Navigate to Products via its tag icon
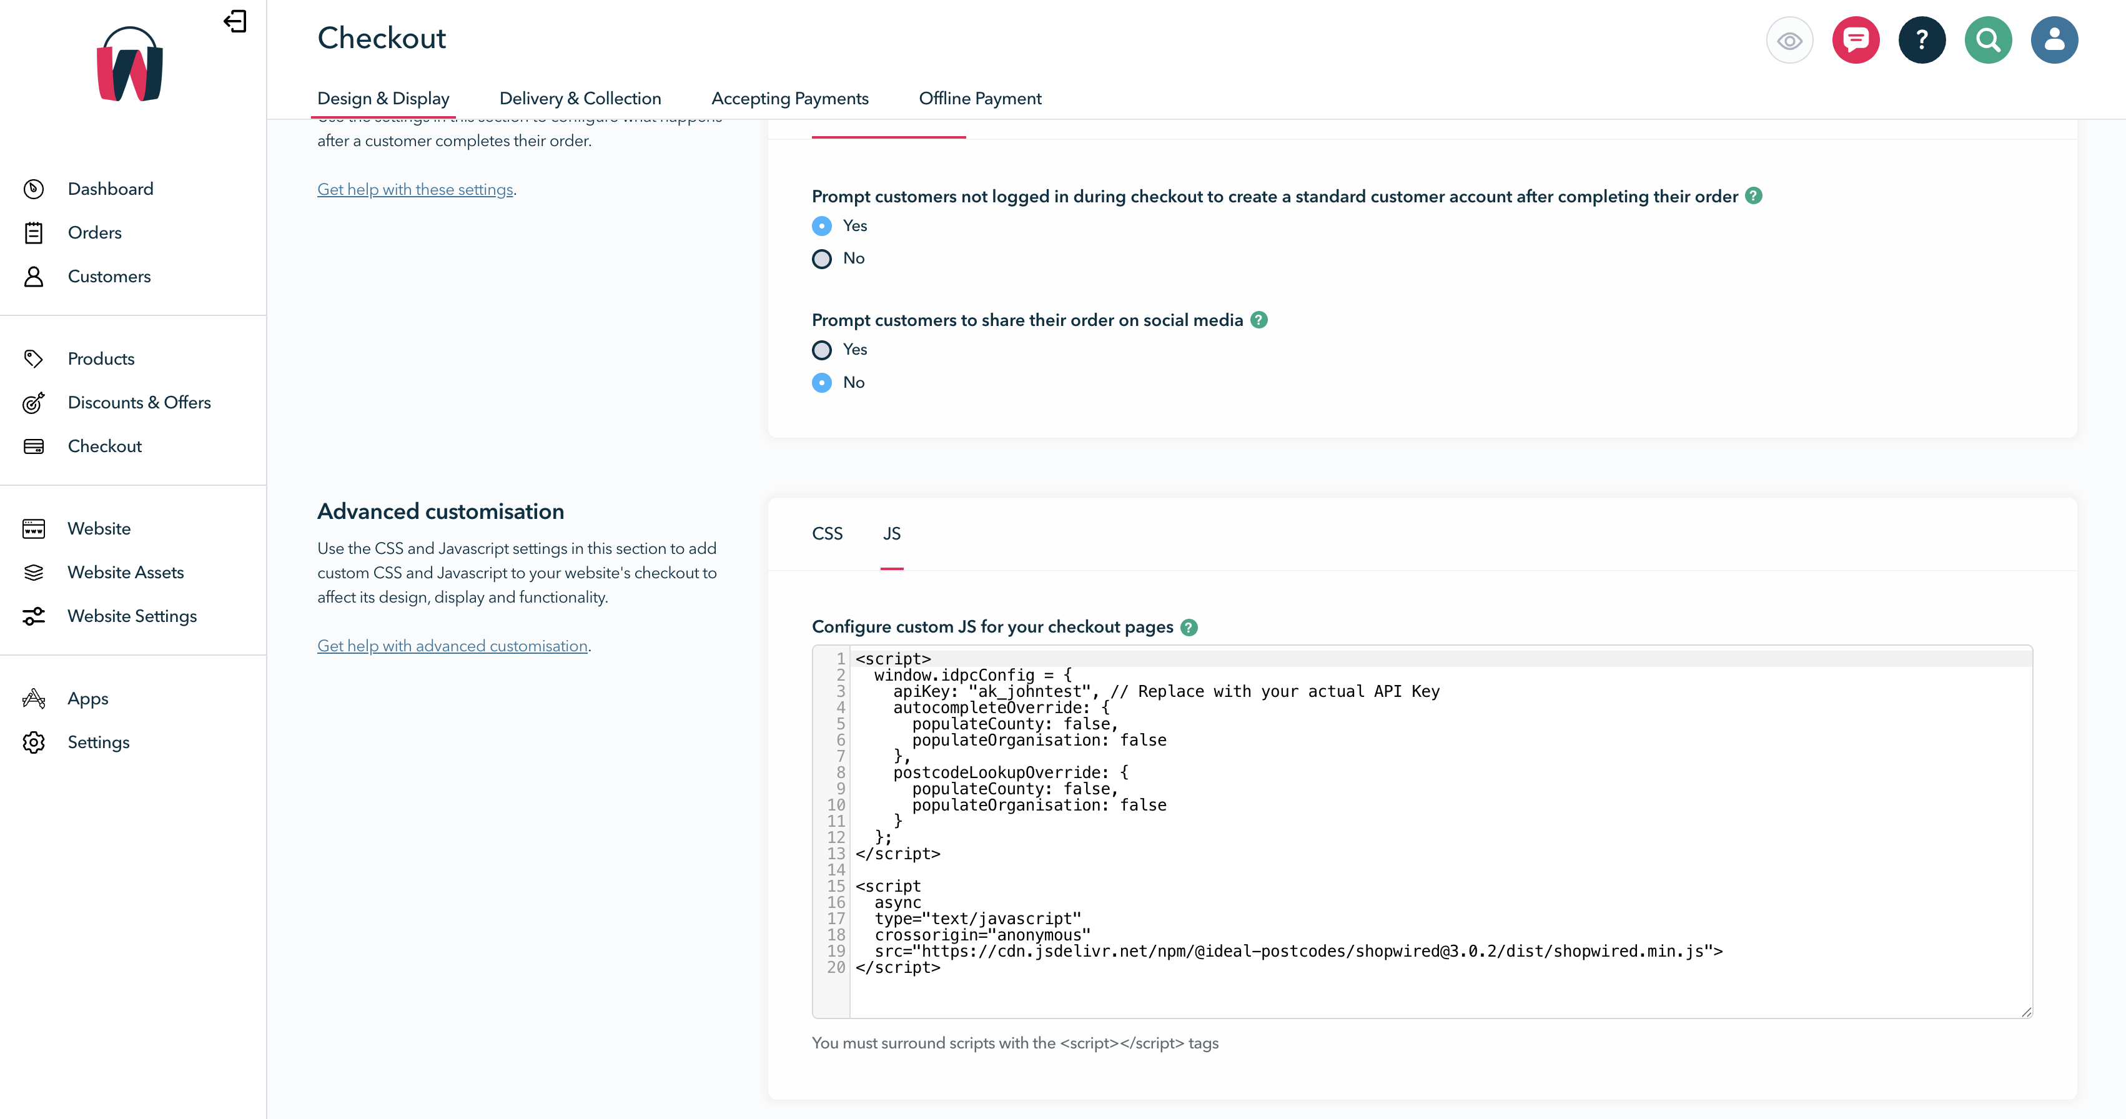 [x=34, y=358]
